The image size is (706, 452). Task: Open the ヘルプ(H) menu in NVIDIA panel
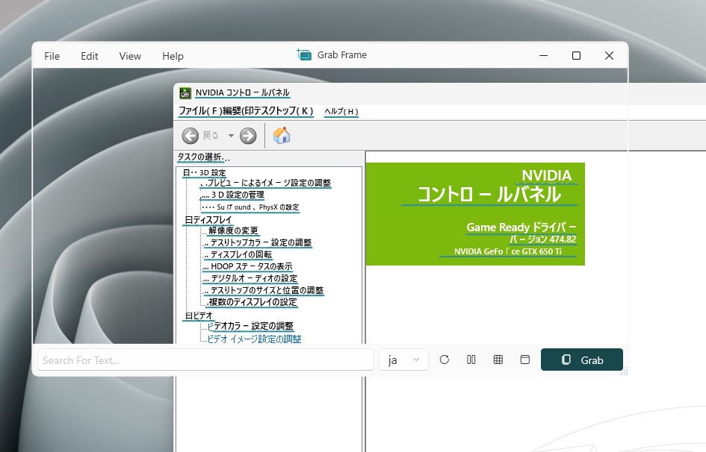click(x=341, y=111)
